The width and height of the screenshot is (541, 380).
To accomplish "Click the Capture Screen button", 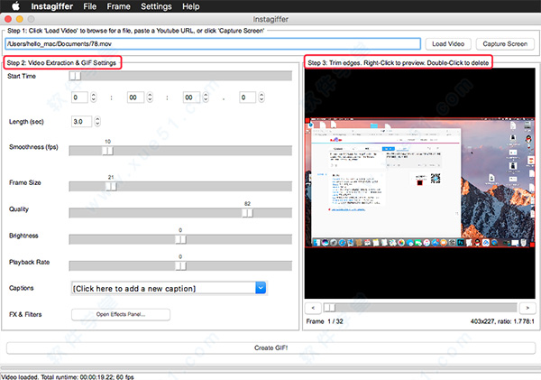I will (505, 44).
